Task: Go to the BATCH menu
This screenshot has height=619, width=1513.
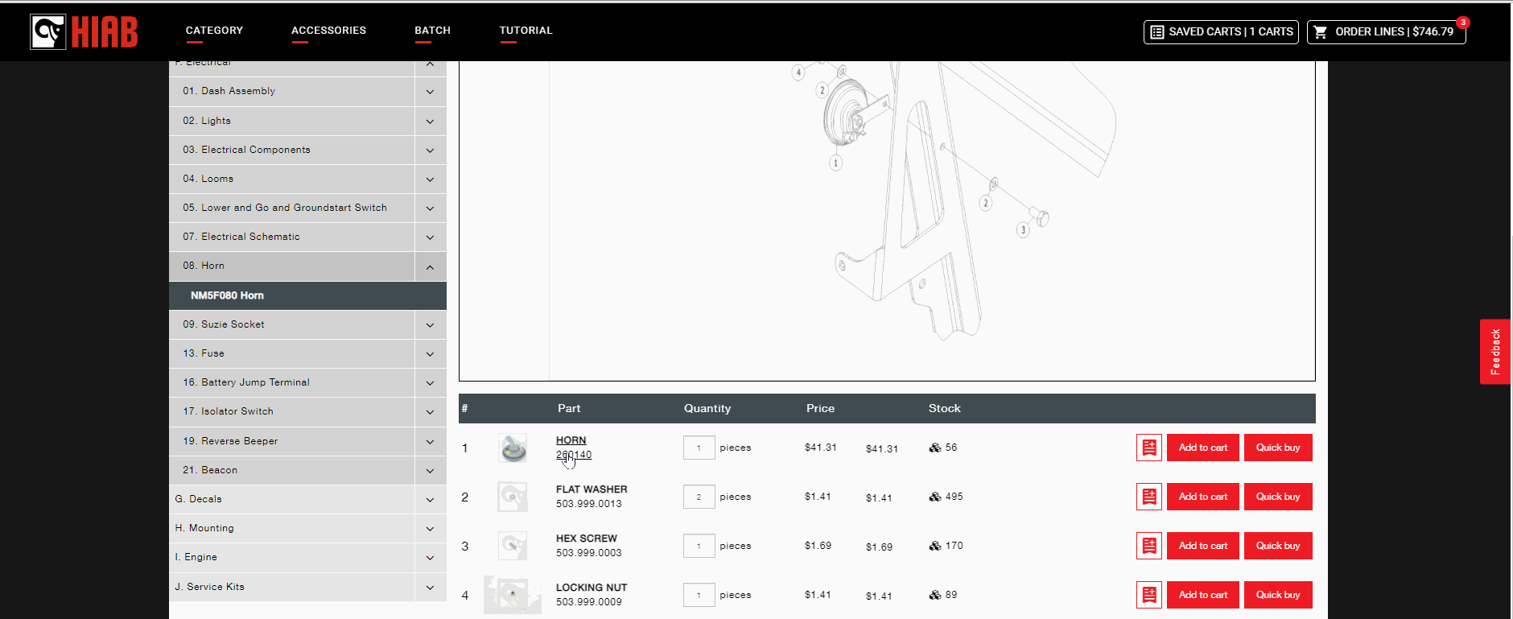Action: 432,31
